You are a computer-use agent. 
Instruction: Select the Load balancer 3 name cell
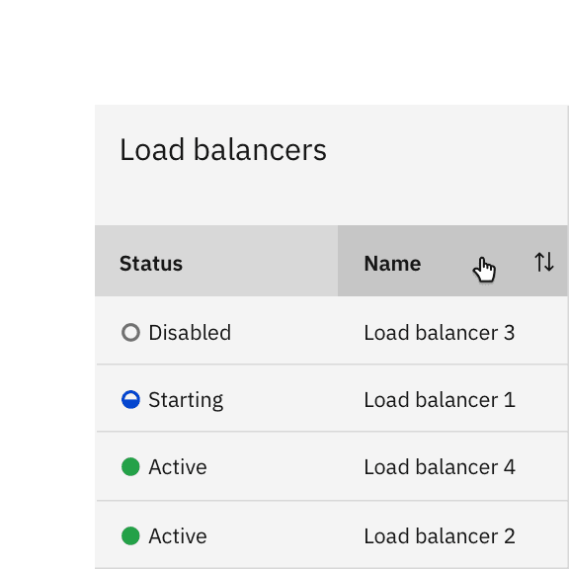click(x=452, y=331)
